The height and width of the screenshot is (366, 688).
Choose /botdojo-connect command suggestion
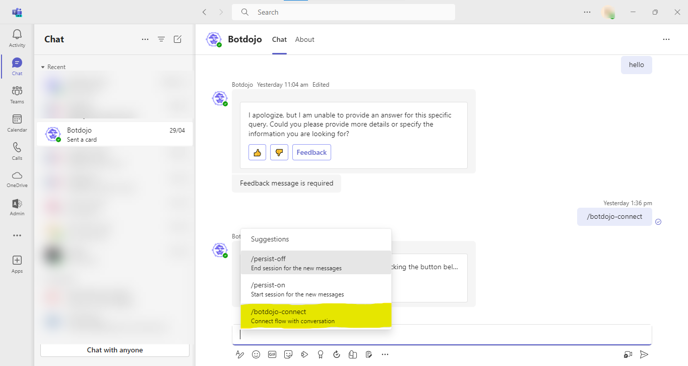(316, 316)
